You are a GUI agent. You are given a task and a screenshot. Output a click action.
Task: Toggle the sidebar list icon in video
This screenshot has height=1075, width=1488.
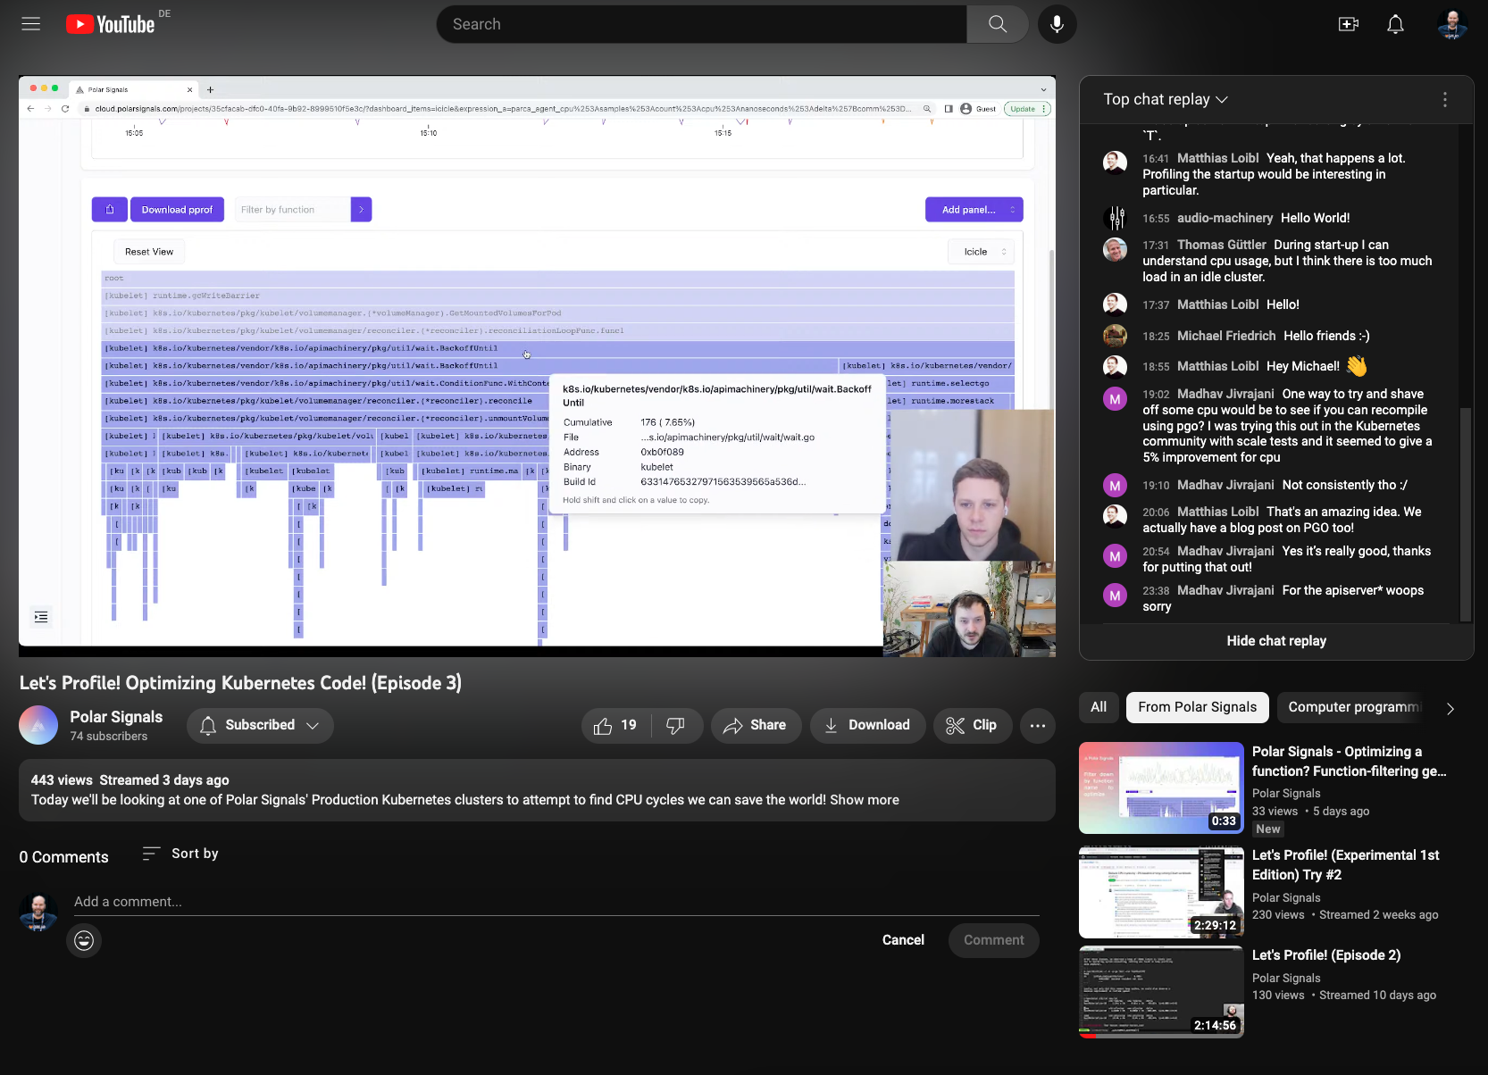[41, 617]
